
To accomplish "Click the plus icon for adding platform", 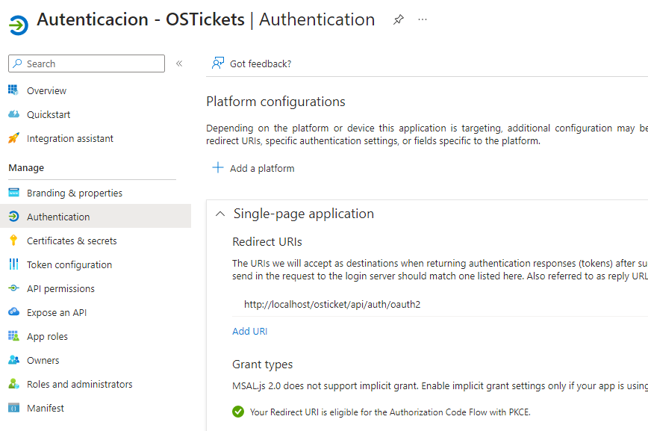I will (x=218, y=167).
